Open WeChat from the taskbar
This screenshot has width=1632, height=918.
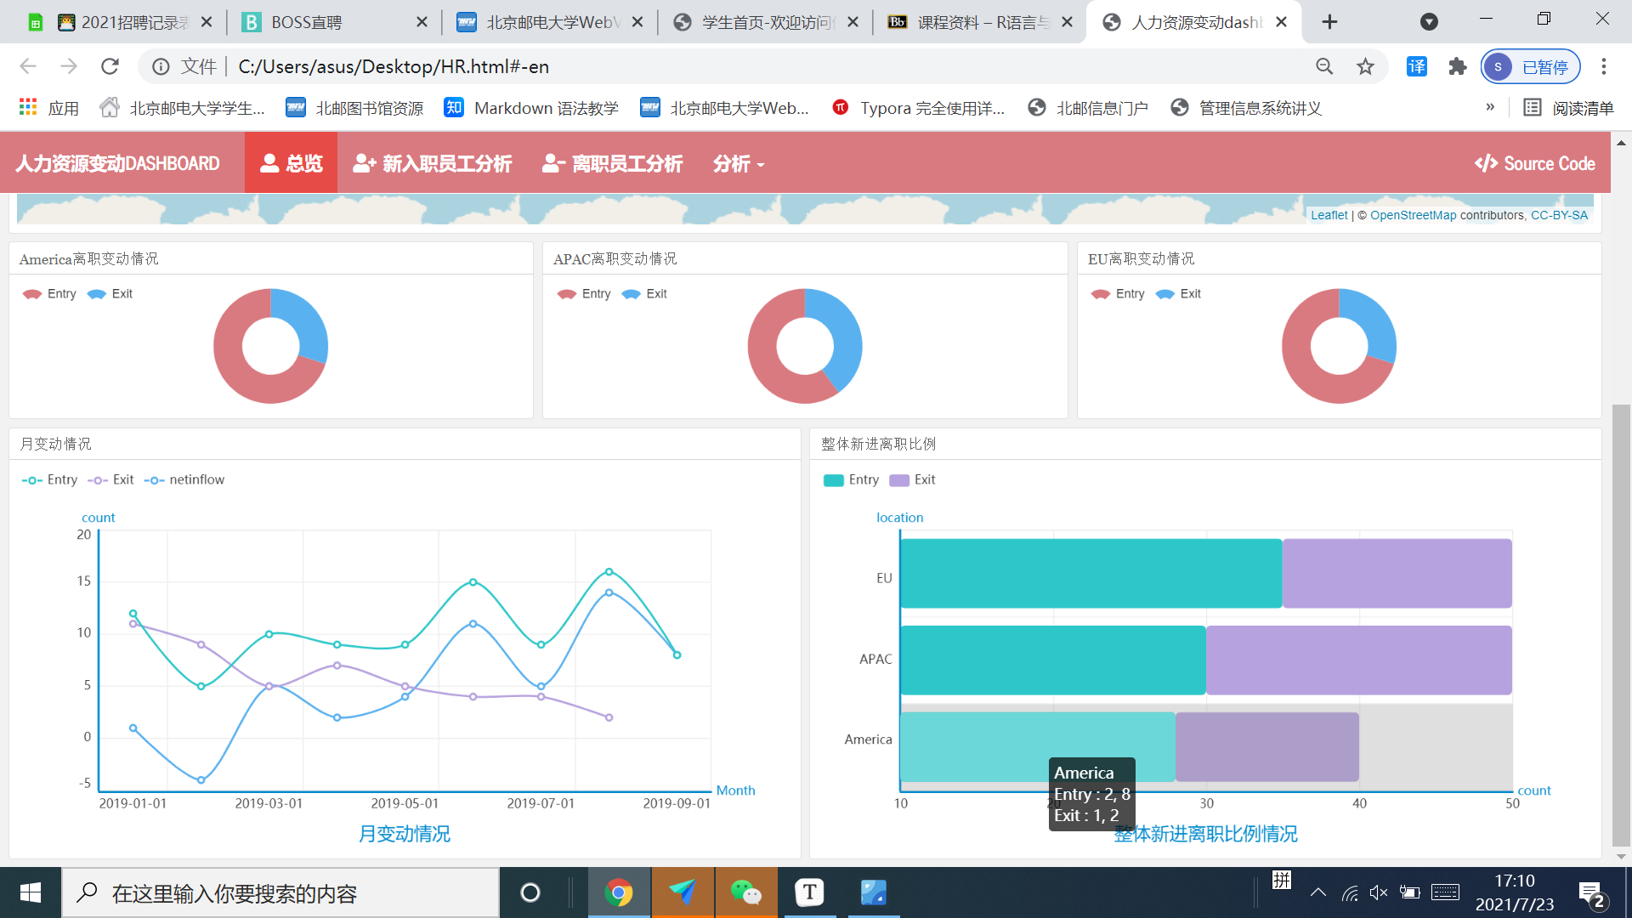coord(745,892)
